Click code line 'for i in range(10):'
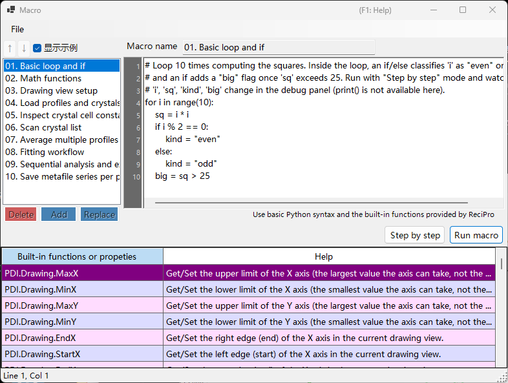508x383 pixels. pyautogui.click(x=179, y=103)
